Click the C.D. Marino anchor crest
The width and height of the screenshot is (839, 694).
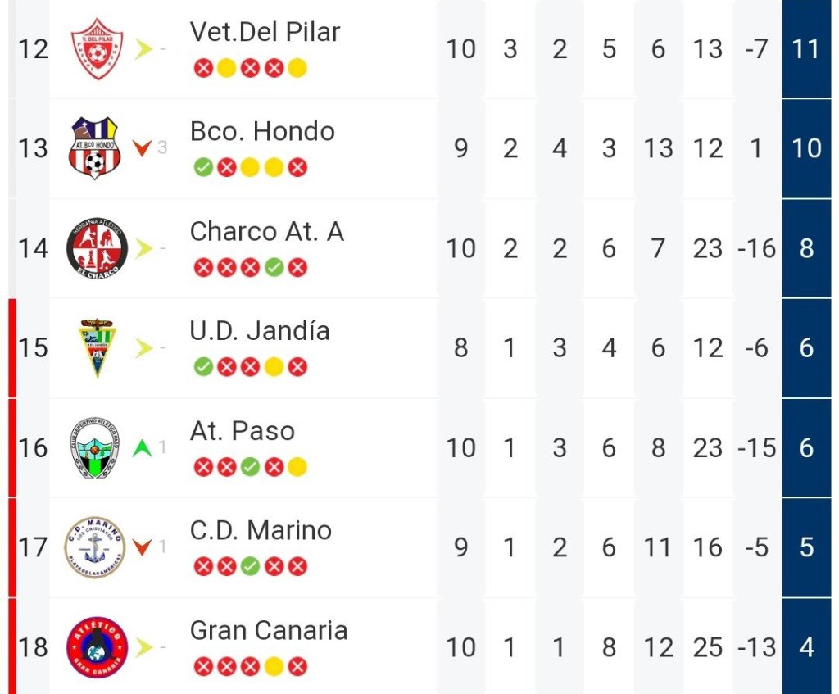95,547
